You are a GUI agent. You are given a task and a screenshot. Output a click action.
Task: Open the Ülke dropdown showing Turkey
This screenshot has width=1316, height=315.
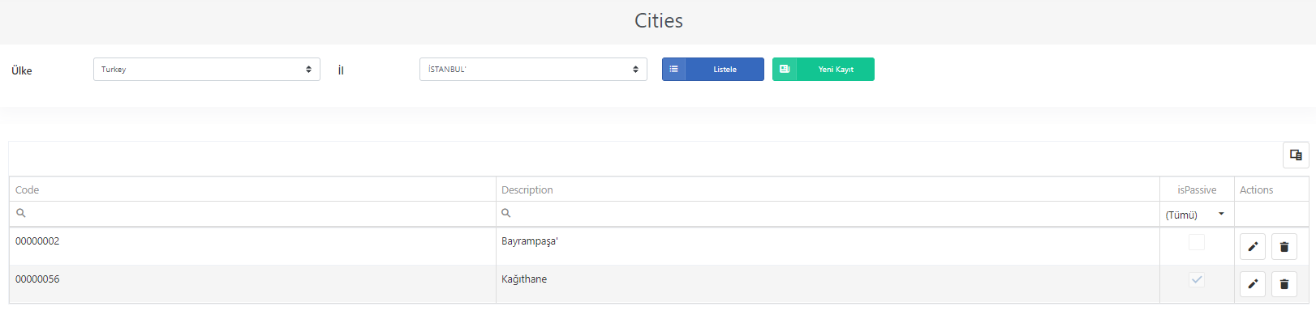207,69
